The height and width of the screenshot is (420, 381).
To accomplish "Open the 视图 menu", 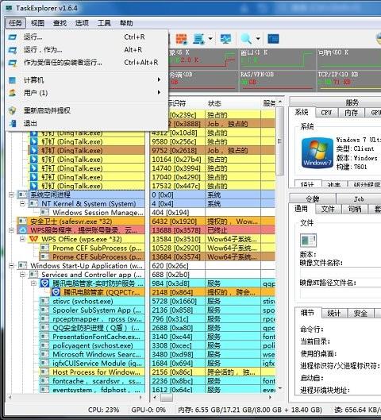I will 37,23.
